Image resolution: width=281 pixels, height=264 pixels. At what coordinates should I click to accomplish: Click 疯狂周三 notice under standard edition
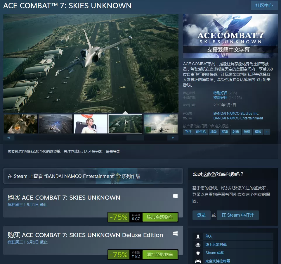coord(27,205)
